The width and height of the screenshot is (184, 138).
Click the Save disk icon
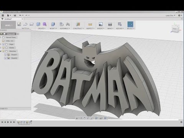pyautogui.click(x=15, y=15)
